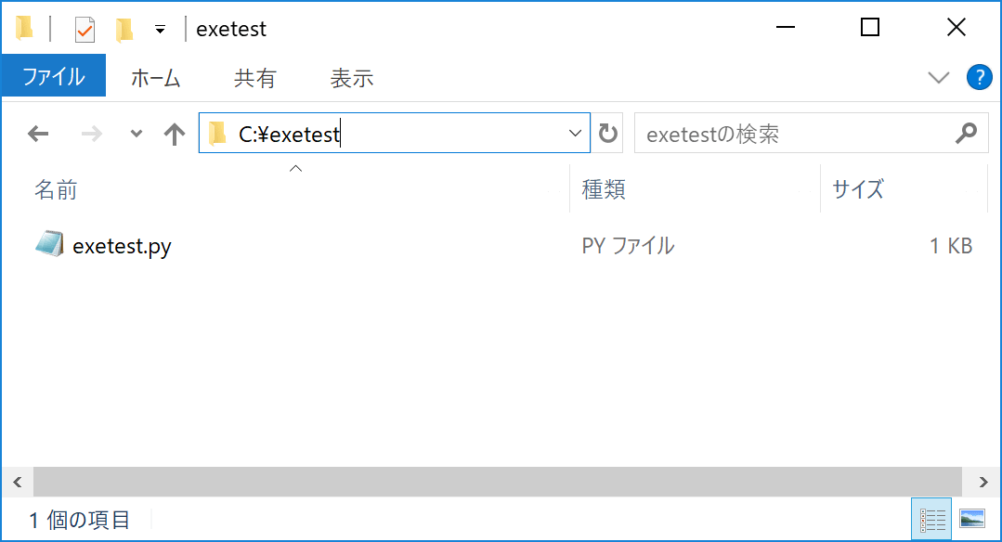The image size is (1002, 542).
Task: Expand the address bar history dropdown
Action: click(574, 135)
